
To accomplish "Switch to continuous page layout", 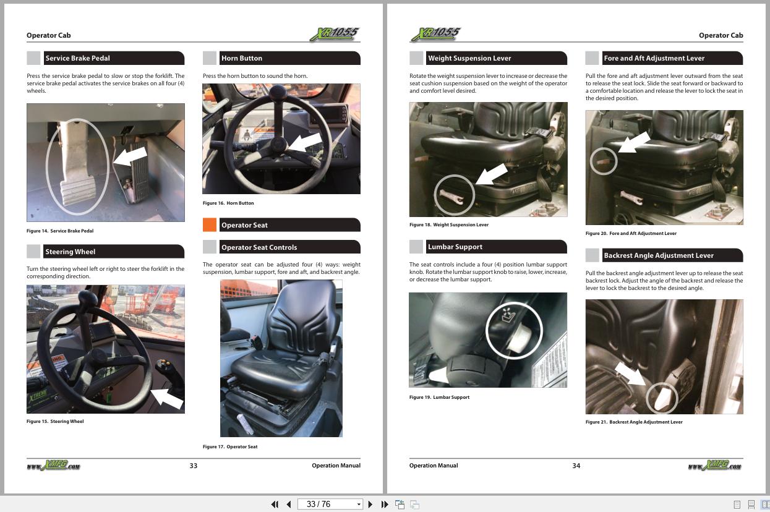I will pyautogui.click(x=751, y=505).
